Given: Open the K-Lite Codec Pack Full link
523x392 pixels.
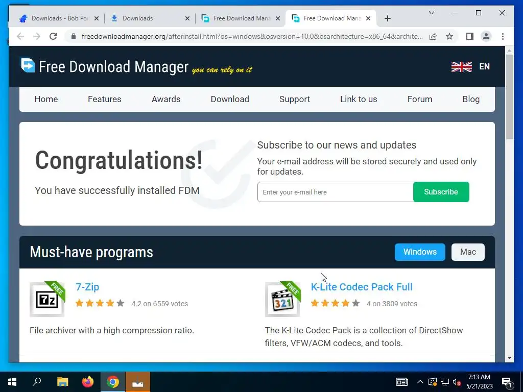Looking at the screenshot, I should (362, 287).
